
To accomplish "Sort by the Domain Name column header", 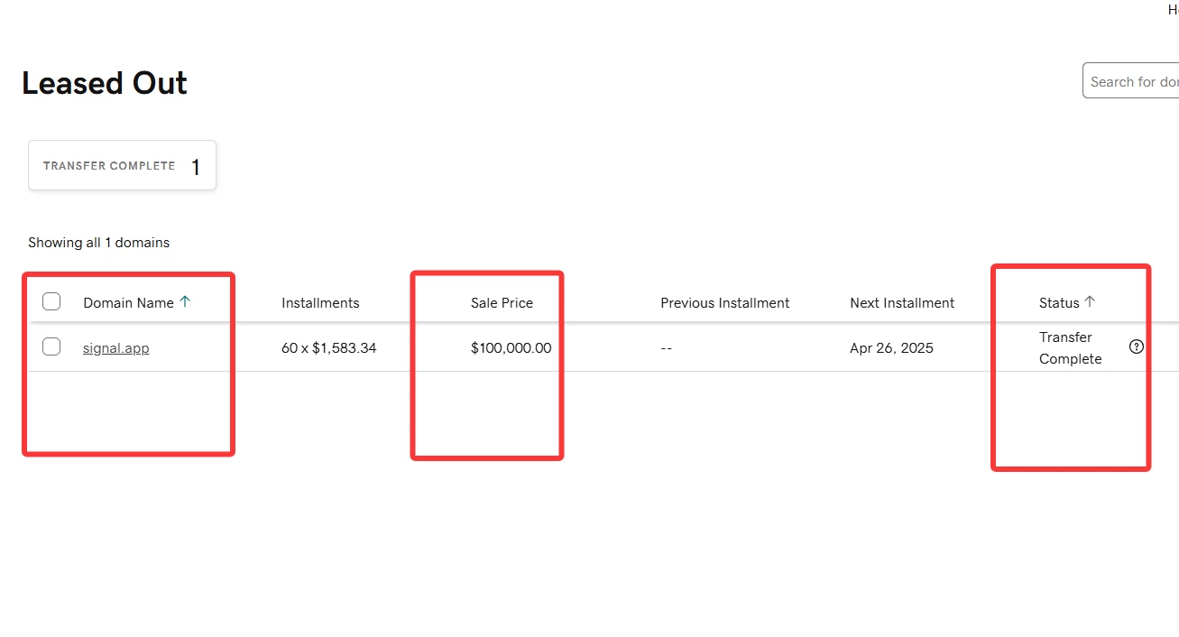I will [x=128, y=303].
